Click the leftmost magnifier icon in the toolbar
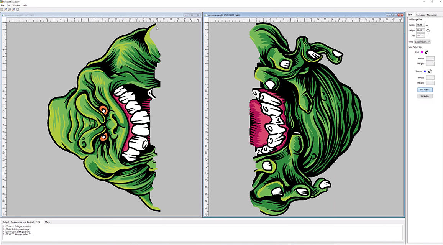Viewport: 443px width, 245px height. [x=6, y=9]
